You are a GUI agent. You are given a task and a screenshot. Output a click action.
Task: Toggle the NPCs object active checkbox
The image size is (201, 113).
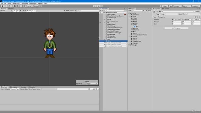158,12
